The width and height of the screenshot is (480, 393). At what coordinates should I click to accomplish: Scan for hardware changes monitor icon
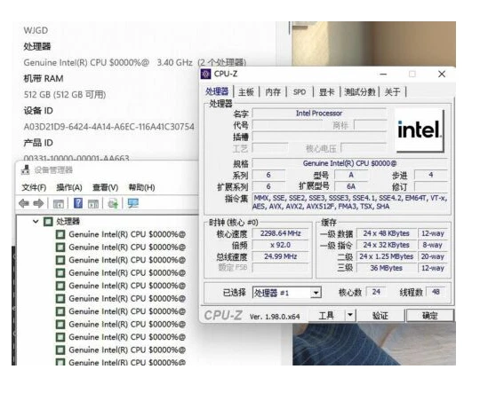point(132,203)
